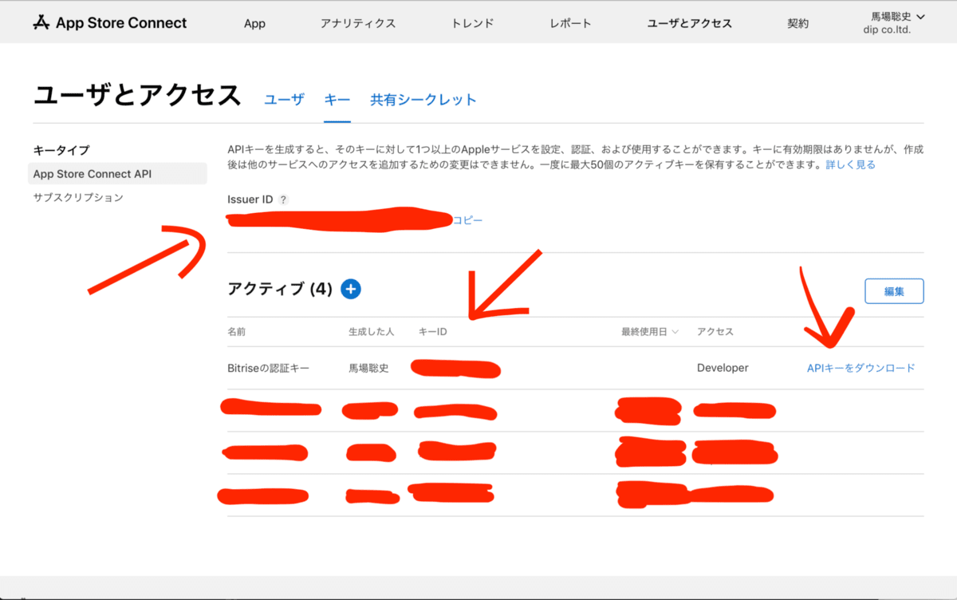Click the キータイプ sidebar heading
Viewport: 957px width, 600px height.
pyautogui.click(x=61, y=150)
